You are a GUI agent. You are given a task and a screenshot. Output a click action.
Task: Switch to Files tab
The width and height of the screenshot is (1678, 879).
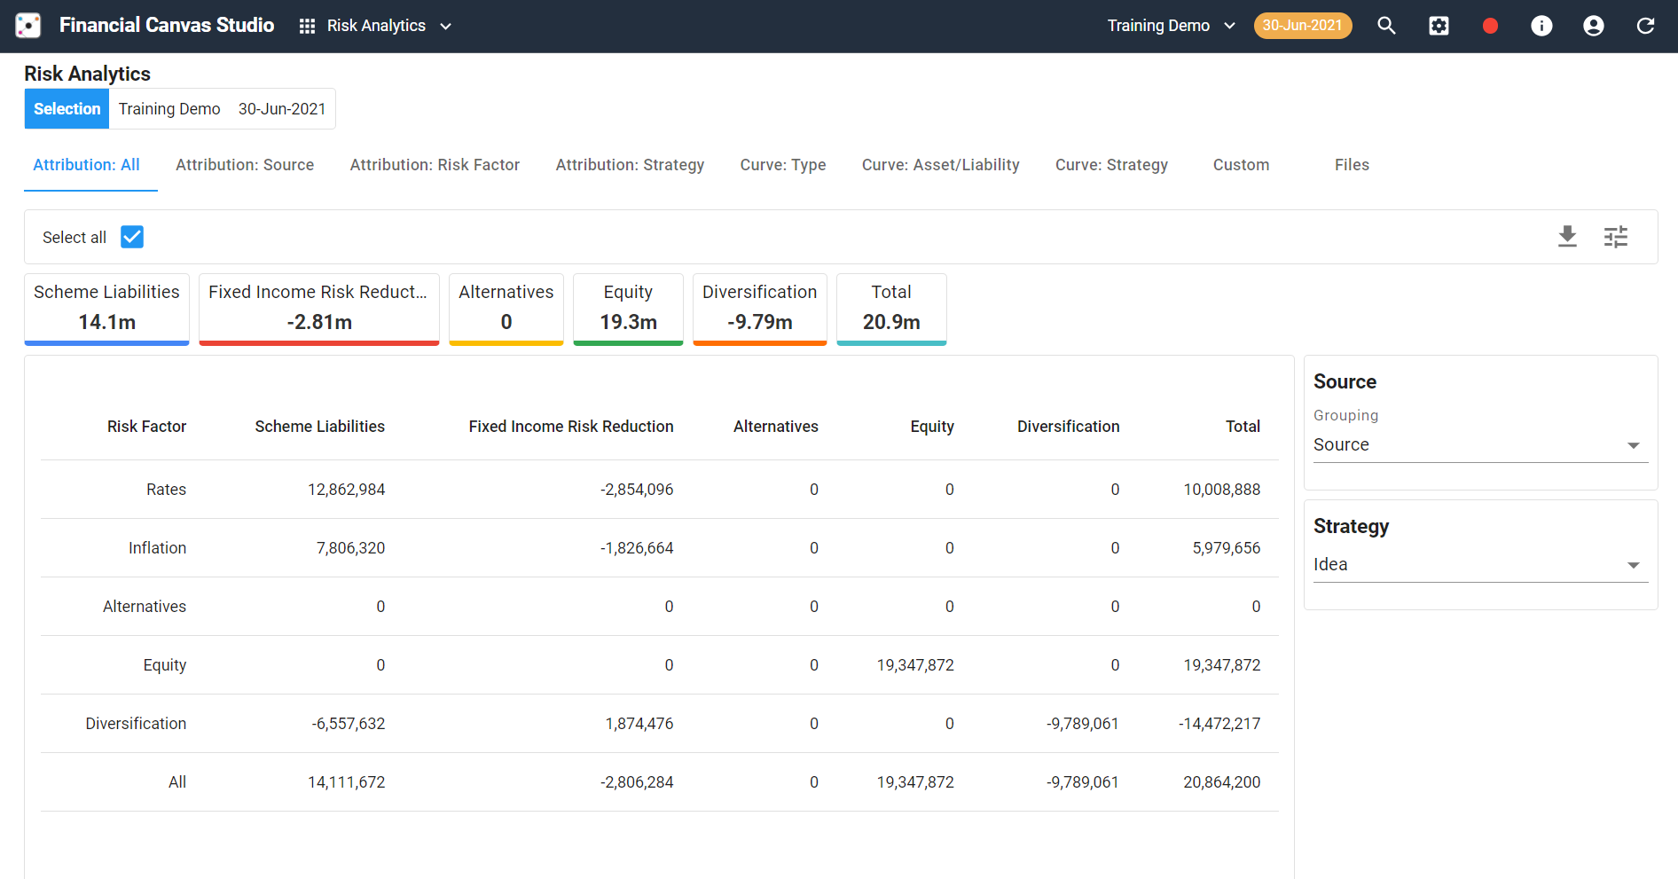1352,165
